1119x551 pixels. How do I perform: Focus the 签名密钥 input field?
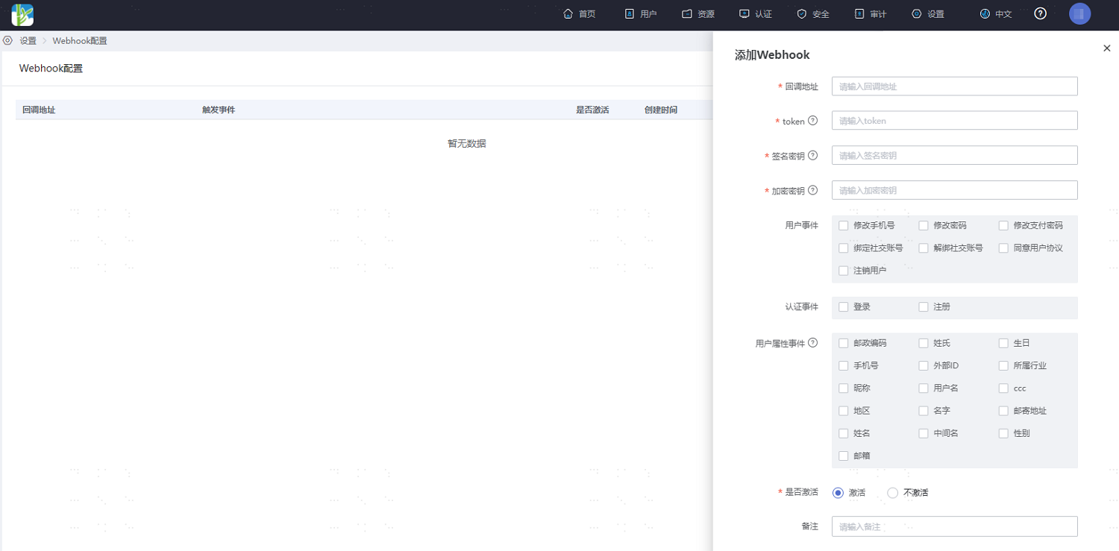pyautogui.click(x=955, y=155)
